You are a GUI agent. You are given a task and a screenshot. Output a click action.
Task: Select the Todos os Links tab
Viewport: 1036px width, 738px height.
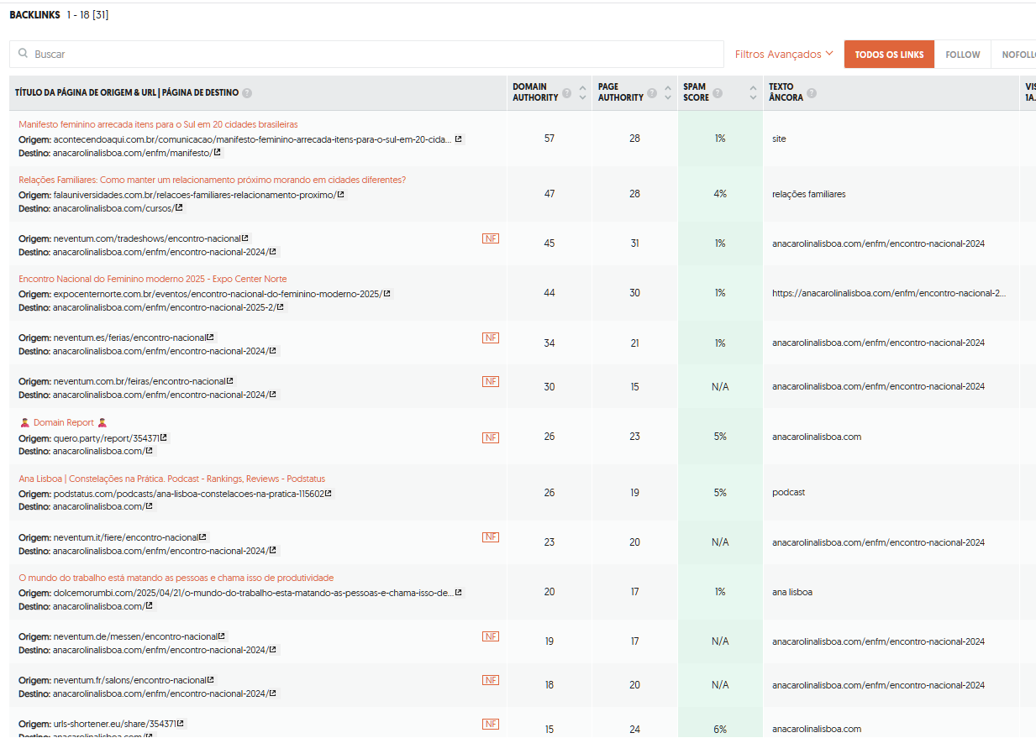[889, 55]
